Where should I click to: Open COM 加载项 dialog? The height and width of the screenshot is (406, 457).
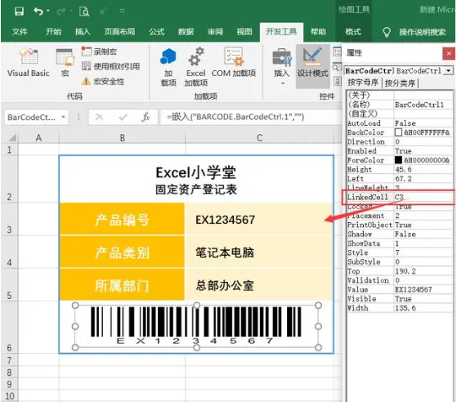234,62
